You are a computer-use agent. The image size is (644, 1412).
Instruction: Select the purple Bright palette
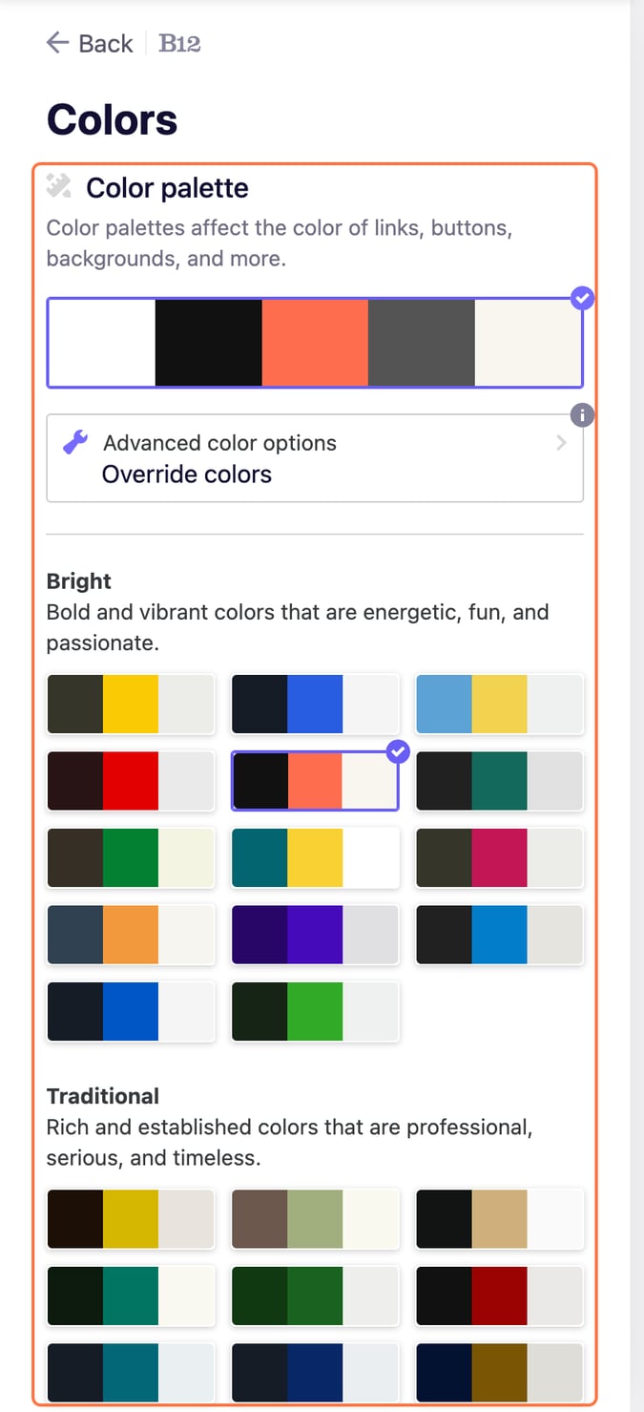(x=315, y=934)
